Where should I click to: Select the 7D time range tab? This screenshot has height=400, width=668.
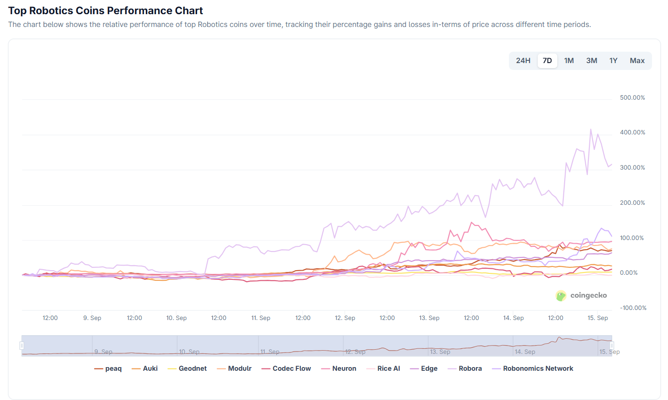pos(547,61)
